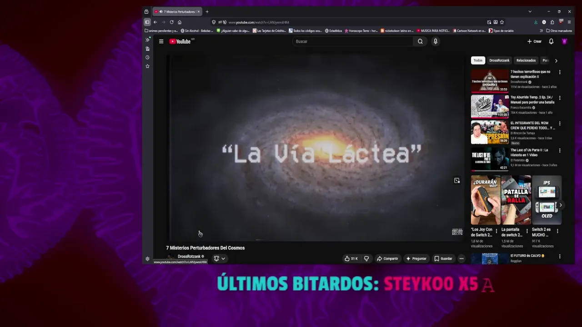Screen dimensions: 582x327
Task: Open options menu for 'The Last of Us' video
Action: pyautogui.click(x=560, y=150)
